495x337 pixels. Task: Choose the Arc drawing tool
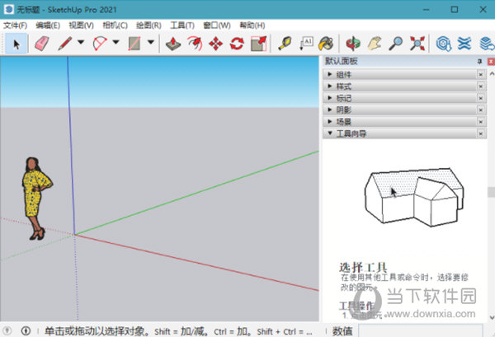tap(100, 44)
